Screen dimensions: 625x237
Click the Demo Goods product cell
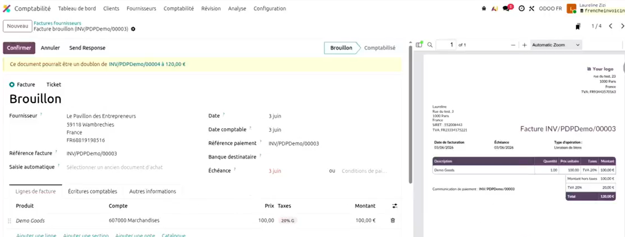pos(30,221)
